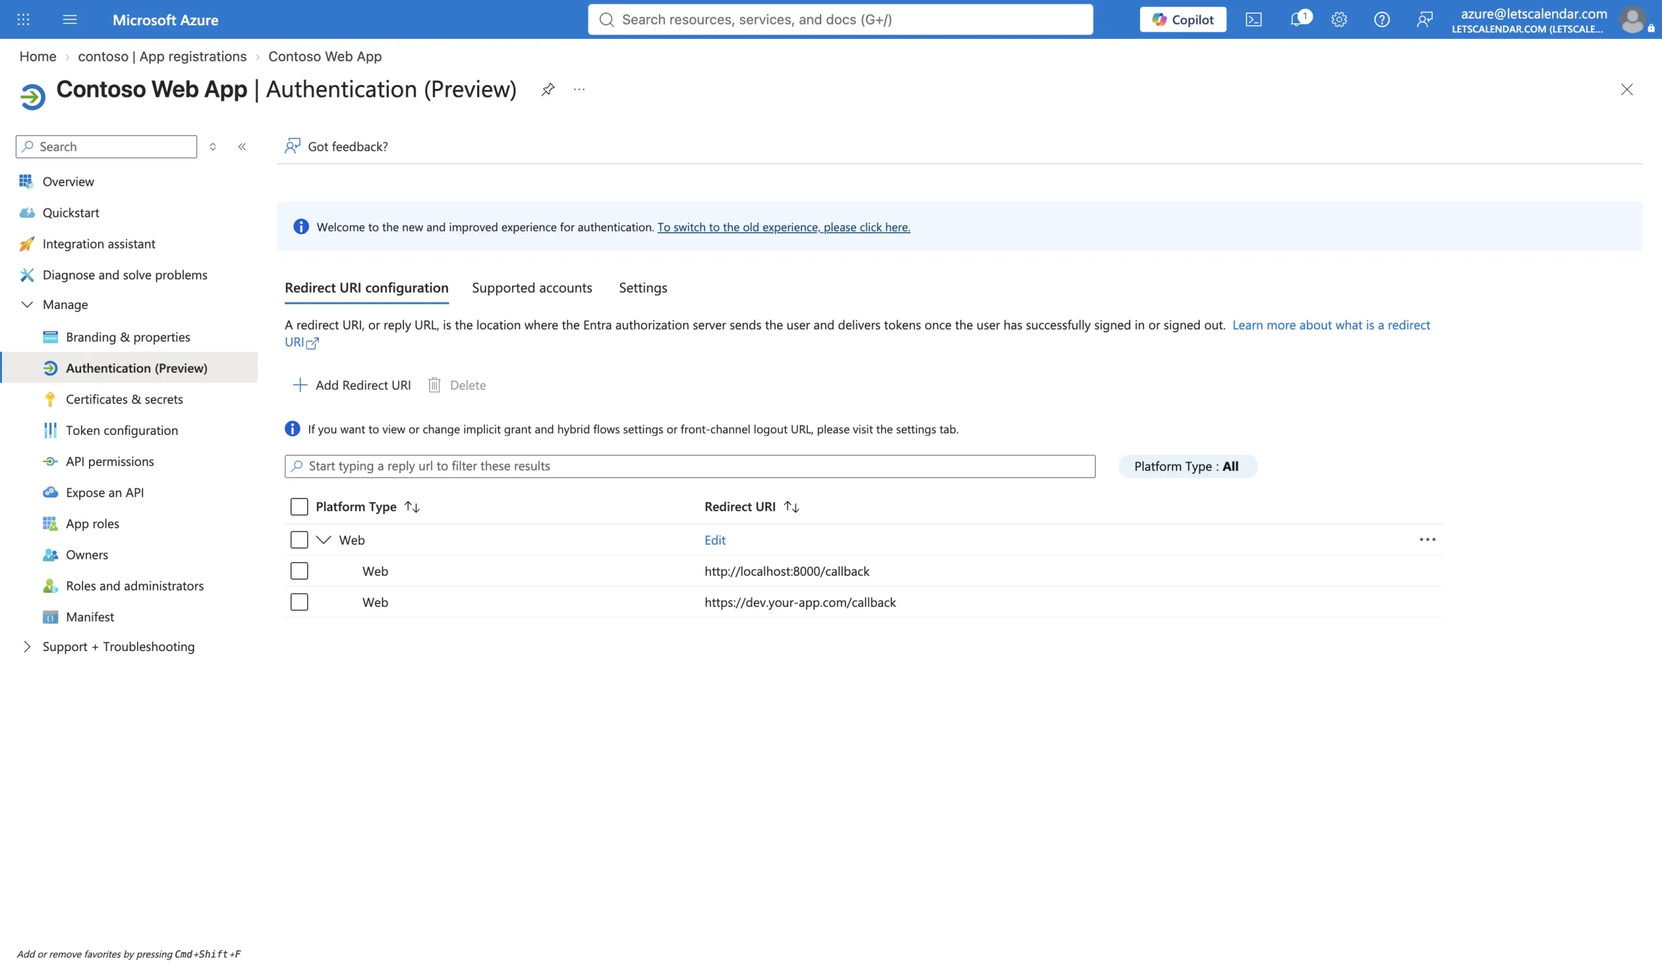
Task: Open API permissions in sidebar
Action: pos(110,461)
